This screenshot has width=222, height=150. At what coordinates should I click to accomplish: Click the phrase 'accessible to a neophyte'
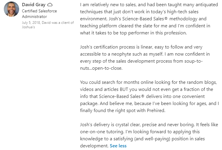pyautogui.click(x=106, y=54)
